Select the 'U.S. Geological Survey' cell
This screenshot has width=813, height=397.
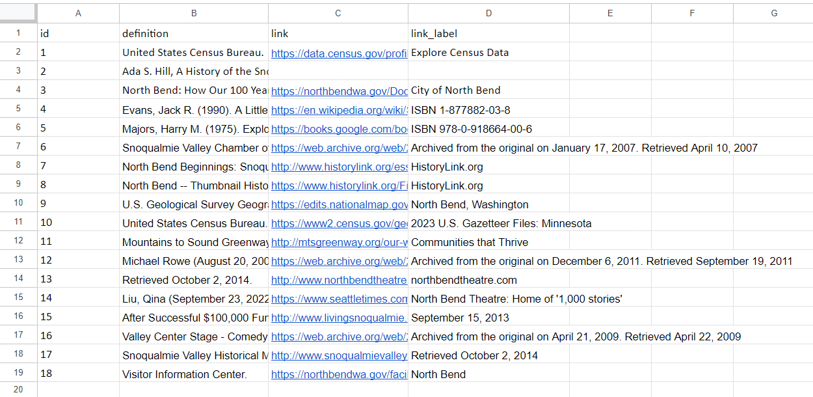pyautogui.click(x=194, y=204)
